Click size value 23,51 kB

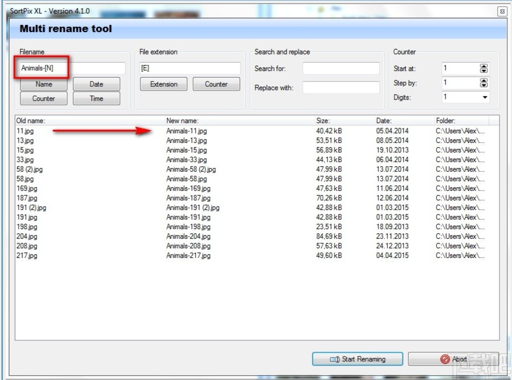click(329, 227)
